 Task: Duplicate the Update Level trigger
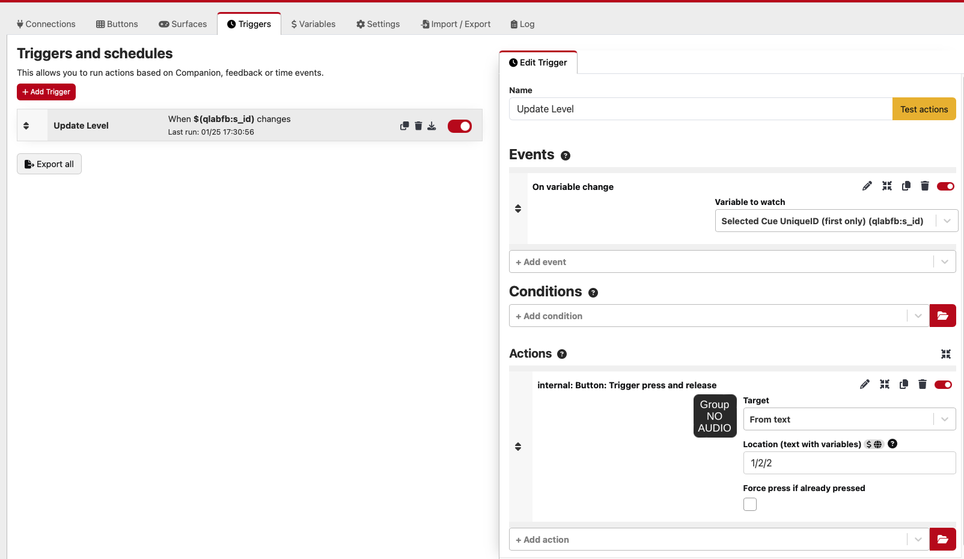tap(404, 126)
